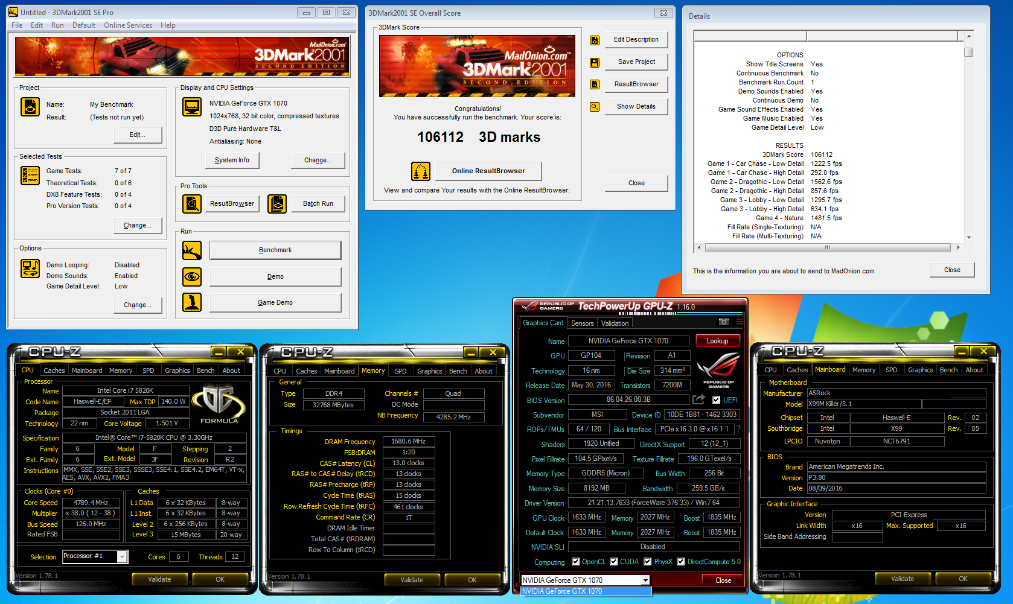Open the Caches tab in the CPU-Z processor window

(x=54, y=370)
